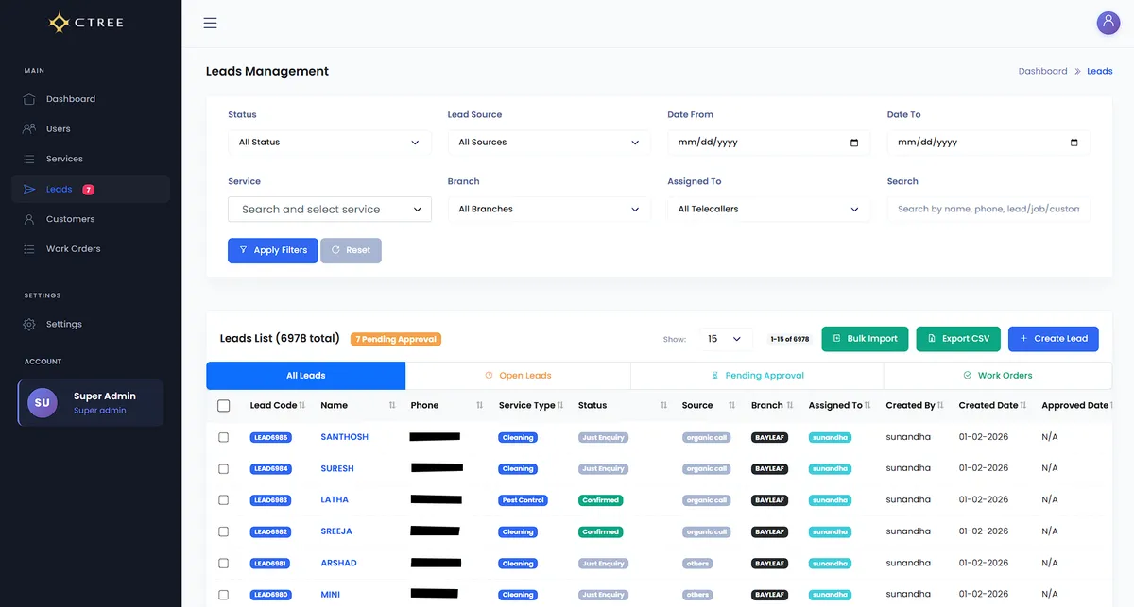Check the box for LEAD6985 SANTHOSH row

coord(224,437)
